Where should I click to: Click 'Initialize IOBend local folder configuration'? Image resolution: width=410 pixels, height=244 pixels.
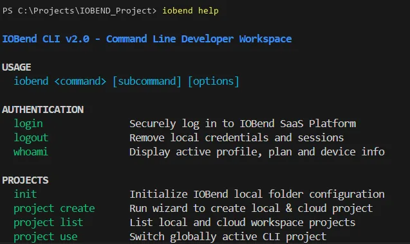[257, 195]
